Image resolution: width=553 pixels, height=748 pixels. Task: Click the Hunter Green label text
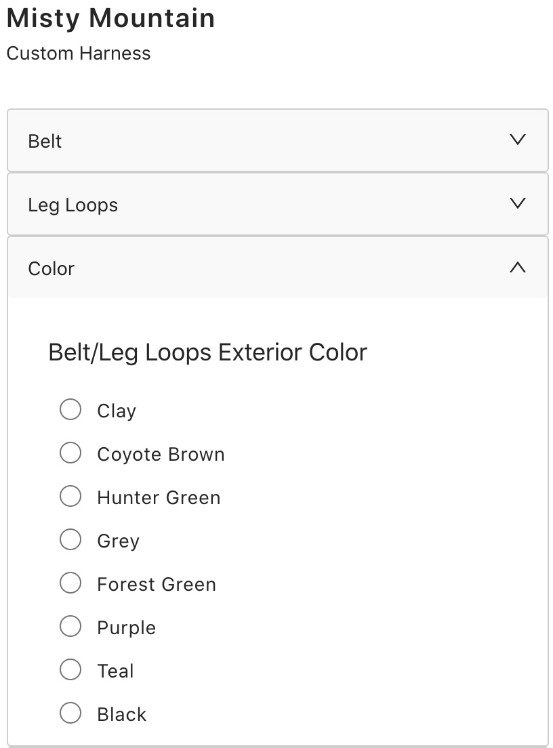(159, 497)
